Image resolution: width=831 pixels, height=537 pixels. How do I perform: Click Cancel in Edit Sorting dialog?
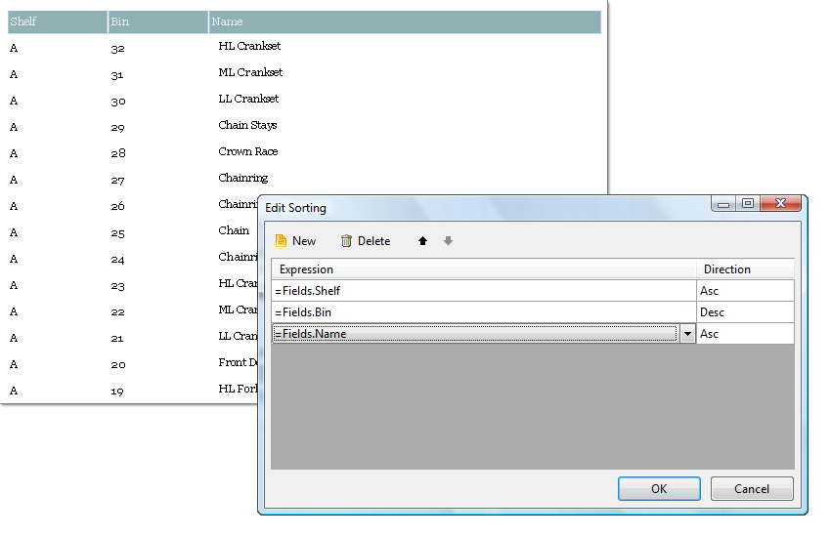[752, 488]
